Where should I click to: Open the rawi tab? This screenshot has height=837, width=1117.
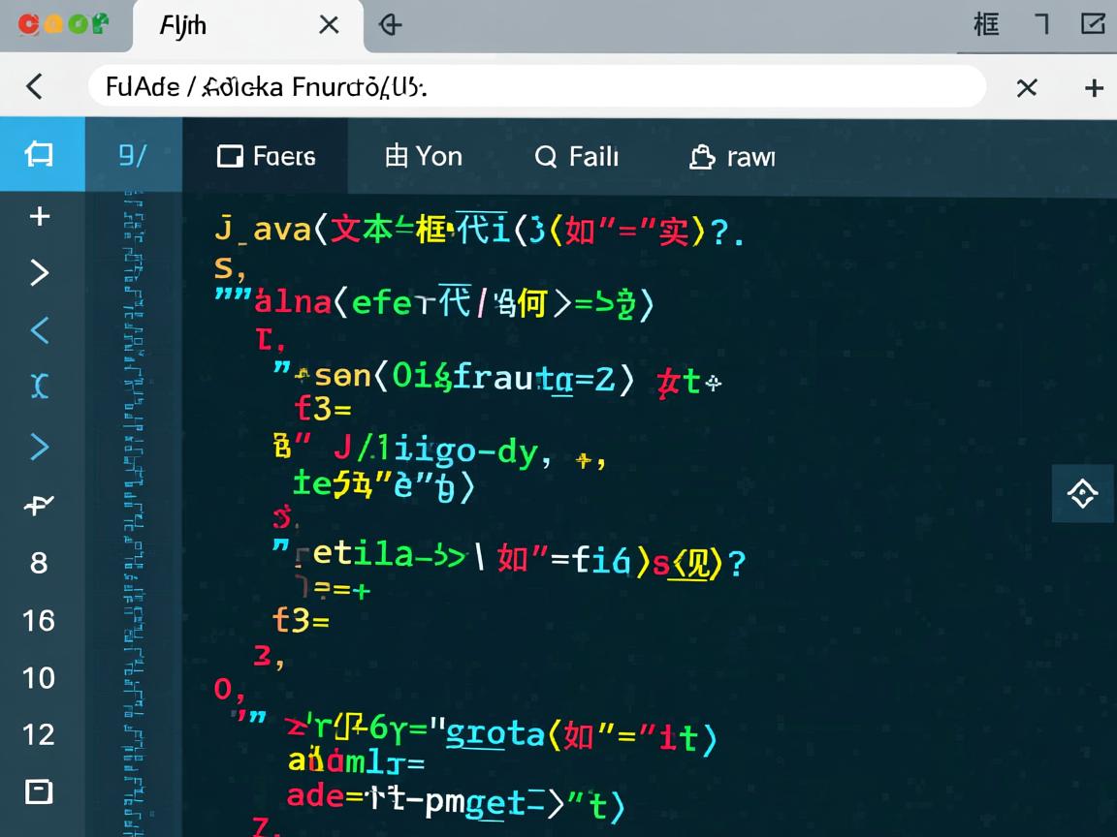pos(732,156)
